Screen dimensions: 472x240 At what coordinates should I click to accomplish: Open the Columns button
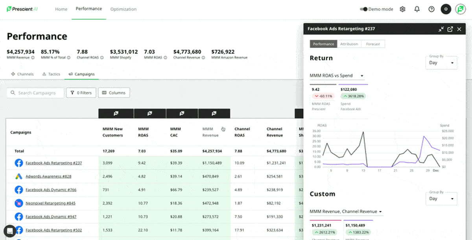(114, 93)
